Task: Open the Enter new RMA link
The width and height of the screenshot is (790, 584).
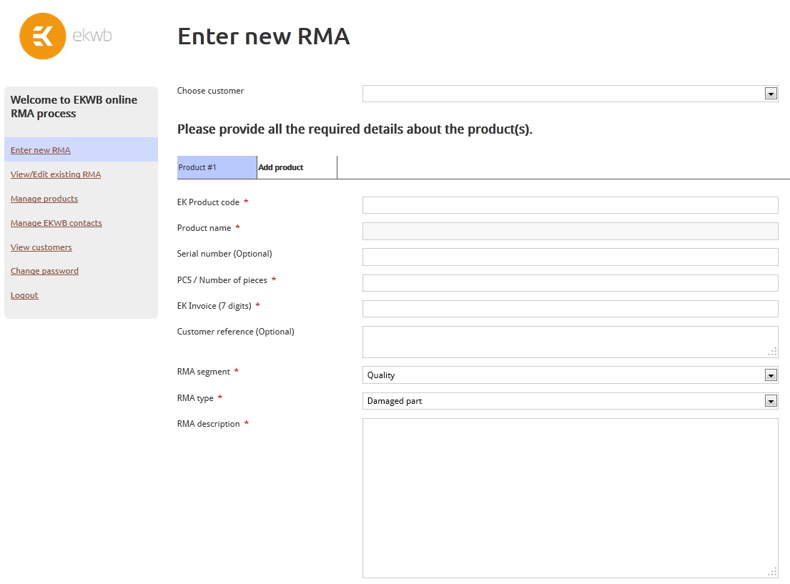Action: click(40, 150)
